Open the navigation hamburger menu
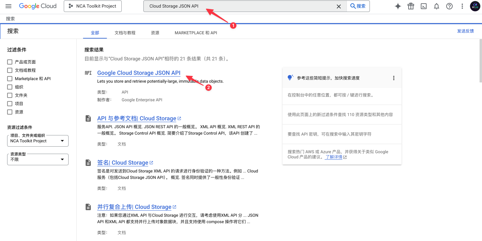Viewport: 482px width, 241px height. tap(9, 6)
